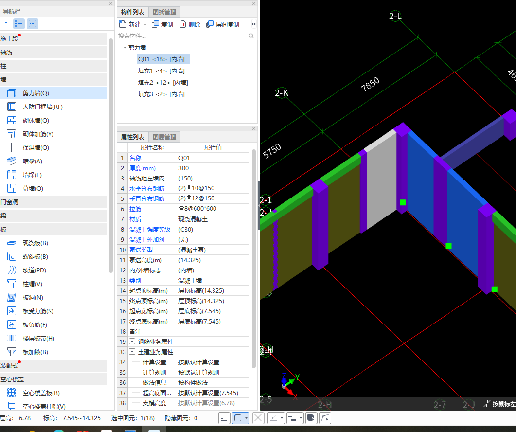Toggle the rounded rectangle selection mode button
The width and height of the screenshot is (516, 432).
(238, 418)
